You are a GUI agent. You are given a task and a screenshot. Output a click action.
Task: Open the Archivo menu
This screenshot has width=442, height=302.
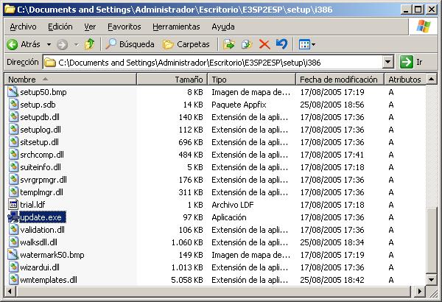click(23, 27)
